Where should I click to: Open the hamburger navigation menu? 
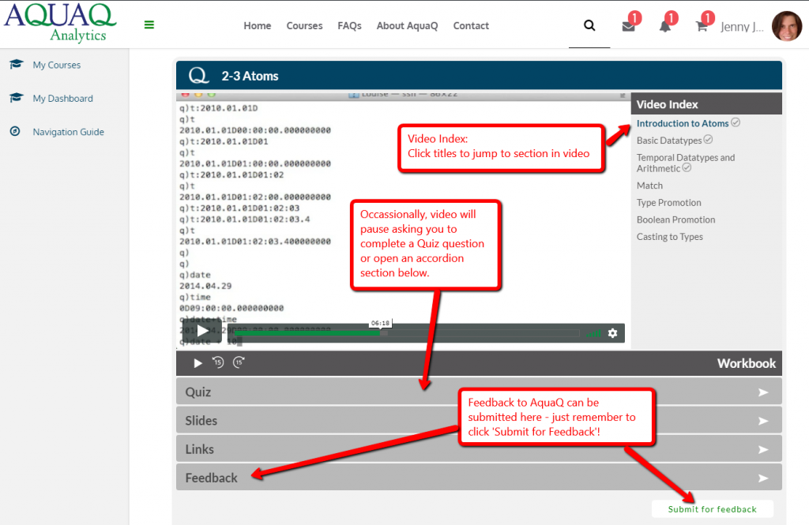point(149,24)
